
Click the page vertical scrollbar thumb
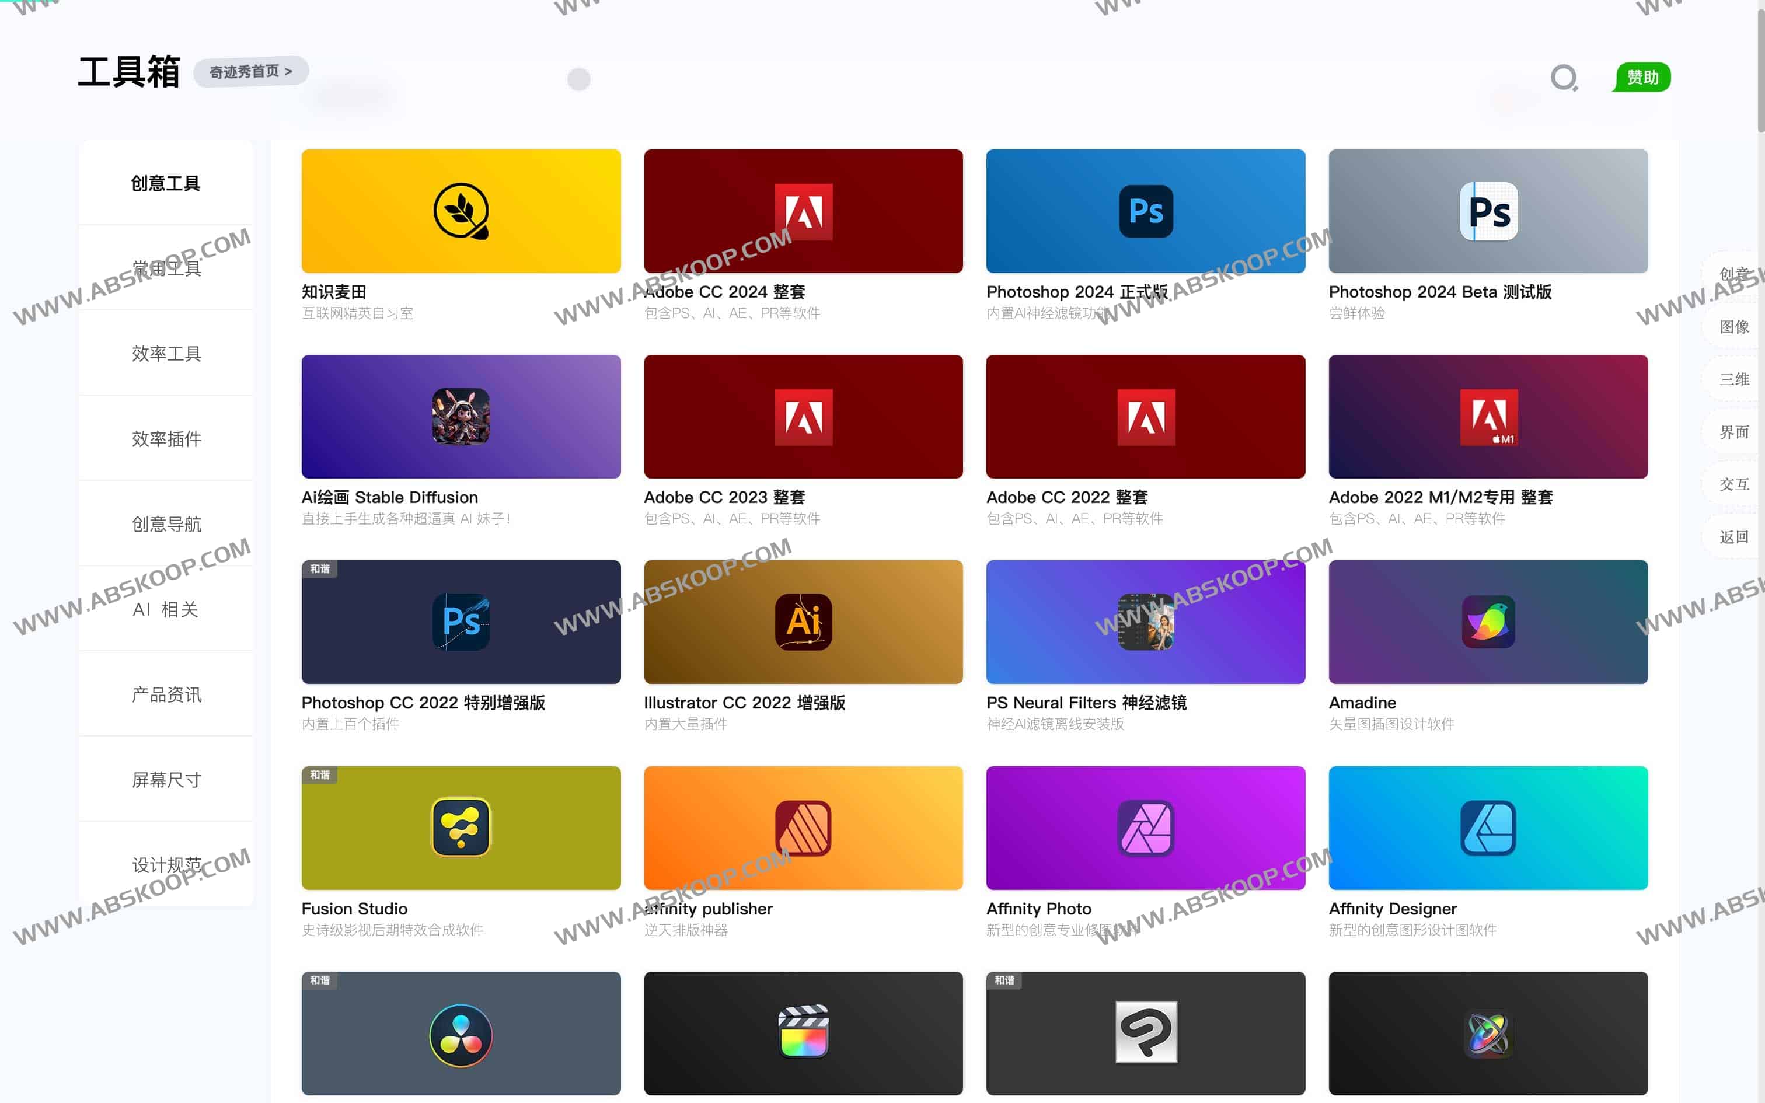[x=1761, y=69]
